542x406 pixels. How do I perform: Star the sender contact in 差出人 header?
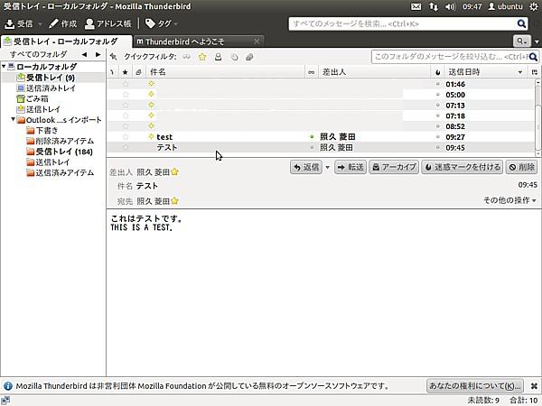174,172
